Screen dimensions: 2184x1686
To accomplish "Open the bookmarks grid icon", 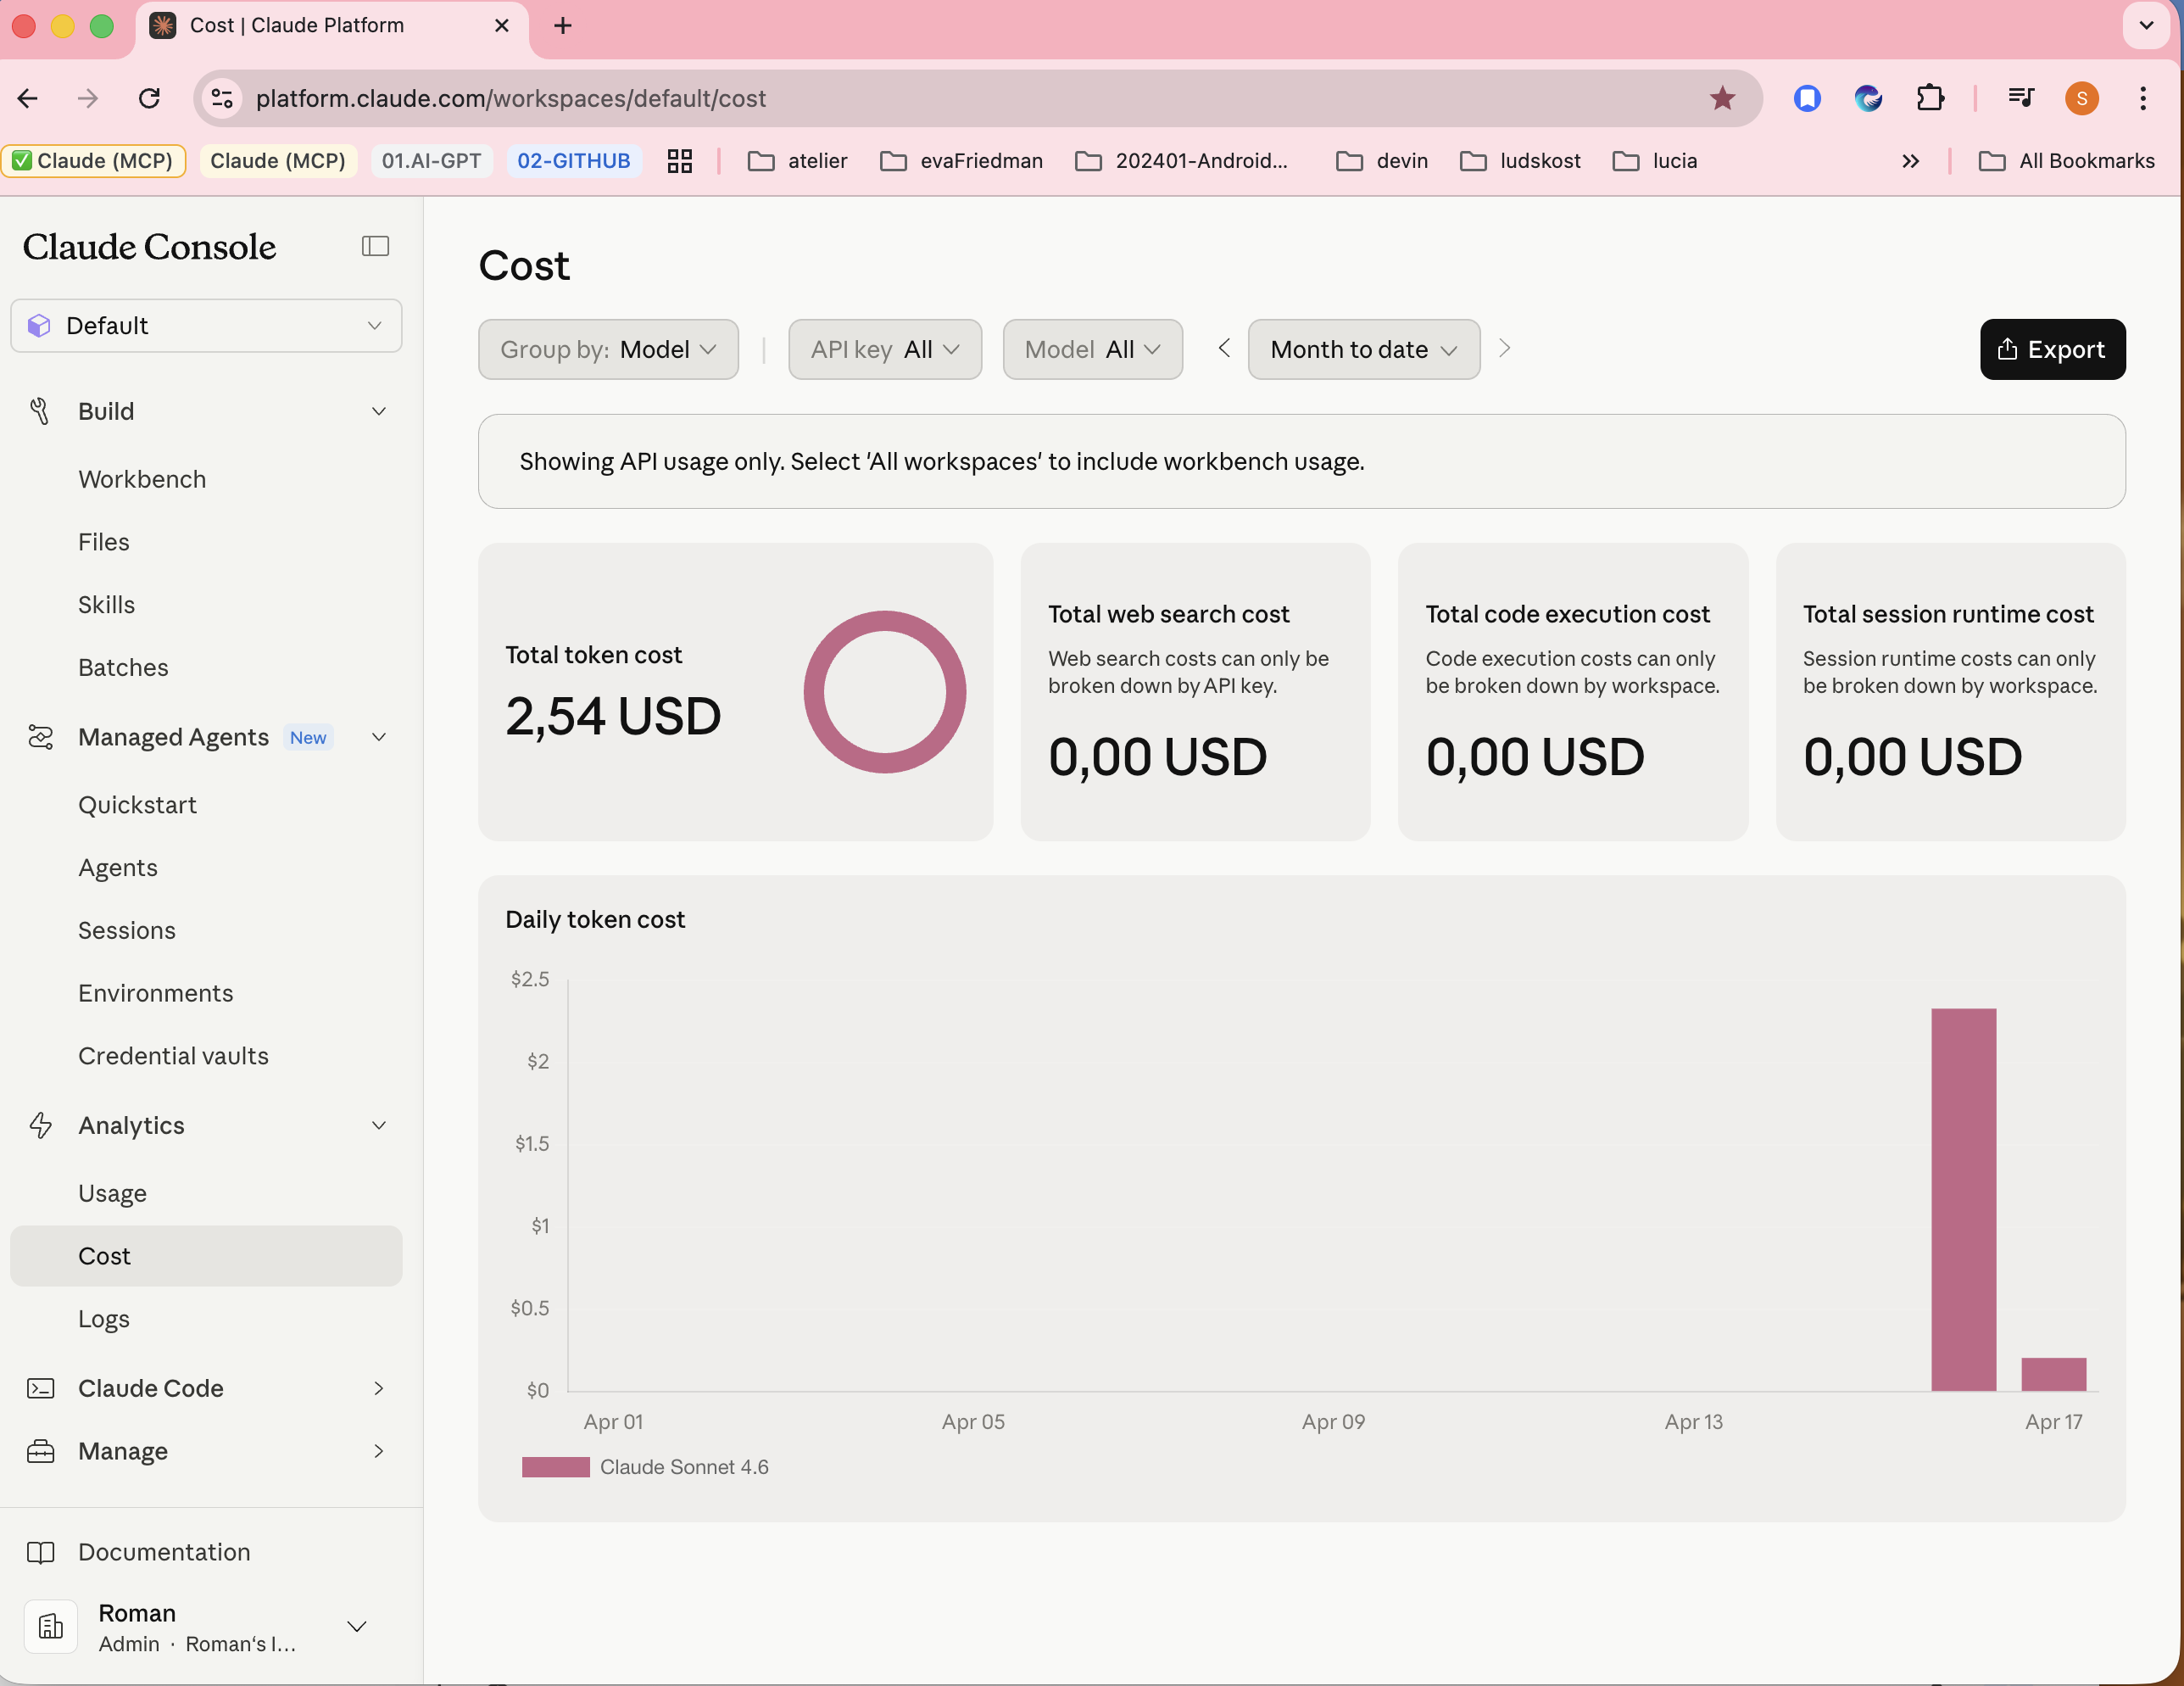I will 680,161.
